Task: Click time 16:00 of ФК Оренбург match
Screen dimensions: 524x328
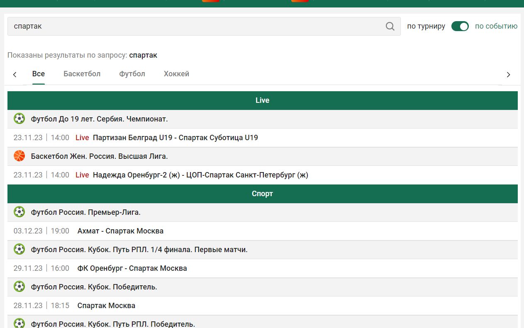Action: (x=60, y=268)
